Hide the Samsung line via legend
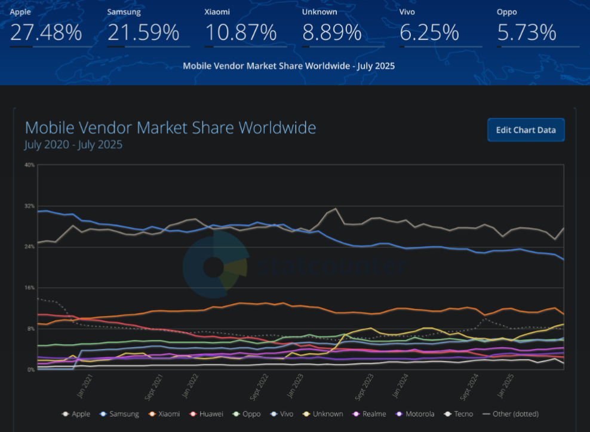This screenshot has width=590, height=432. click(x=119, y=414)
